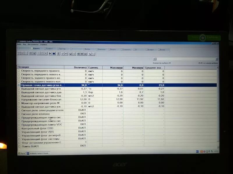Viewport: 233px width, 174px height.
Task: Click the Позиция column header
Action: pos(40,67)
